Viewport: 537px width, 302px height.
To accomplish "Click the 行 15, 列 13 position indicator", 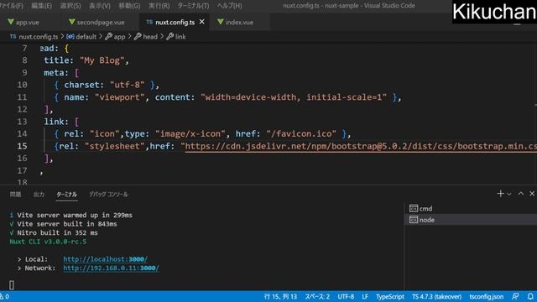I will click(280, 297).
